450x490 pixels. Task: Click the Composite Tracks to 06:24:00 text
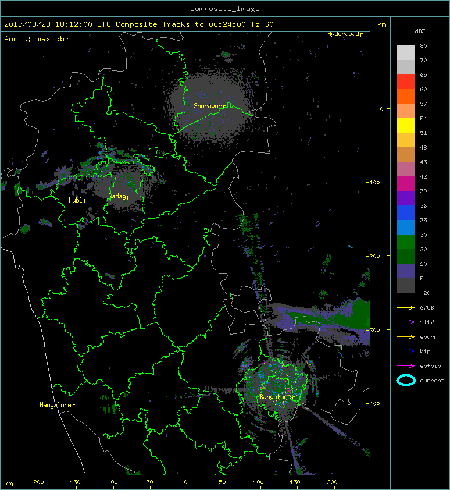tap(181, 24)
